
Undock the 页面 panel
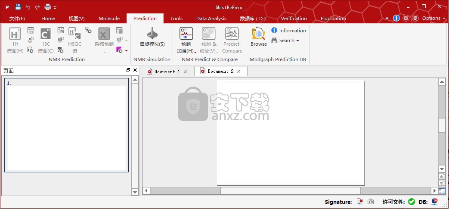coord(128,70)
